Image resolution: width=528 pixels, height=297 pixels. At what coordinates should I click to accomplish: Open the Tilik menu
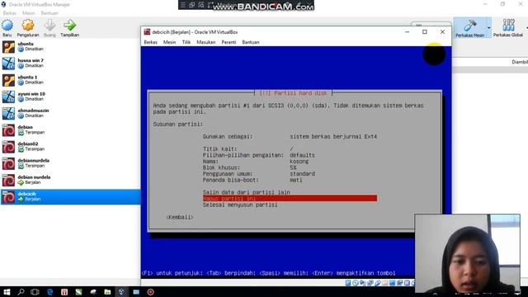(x=186, y=42)
